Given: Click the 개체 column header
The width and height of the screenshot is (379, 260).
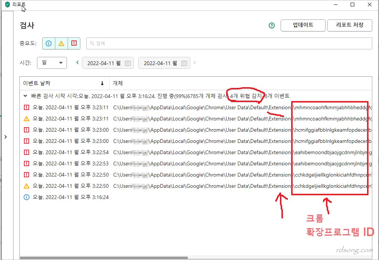Looking at the screenshot, I should pyautogui.click(x=118, y=83).
